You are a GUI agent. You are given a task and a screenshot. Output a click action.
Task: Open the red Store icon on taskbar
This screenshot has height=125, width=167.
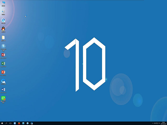click(19, 123)
